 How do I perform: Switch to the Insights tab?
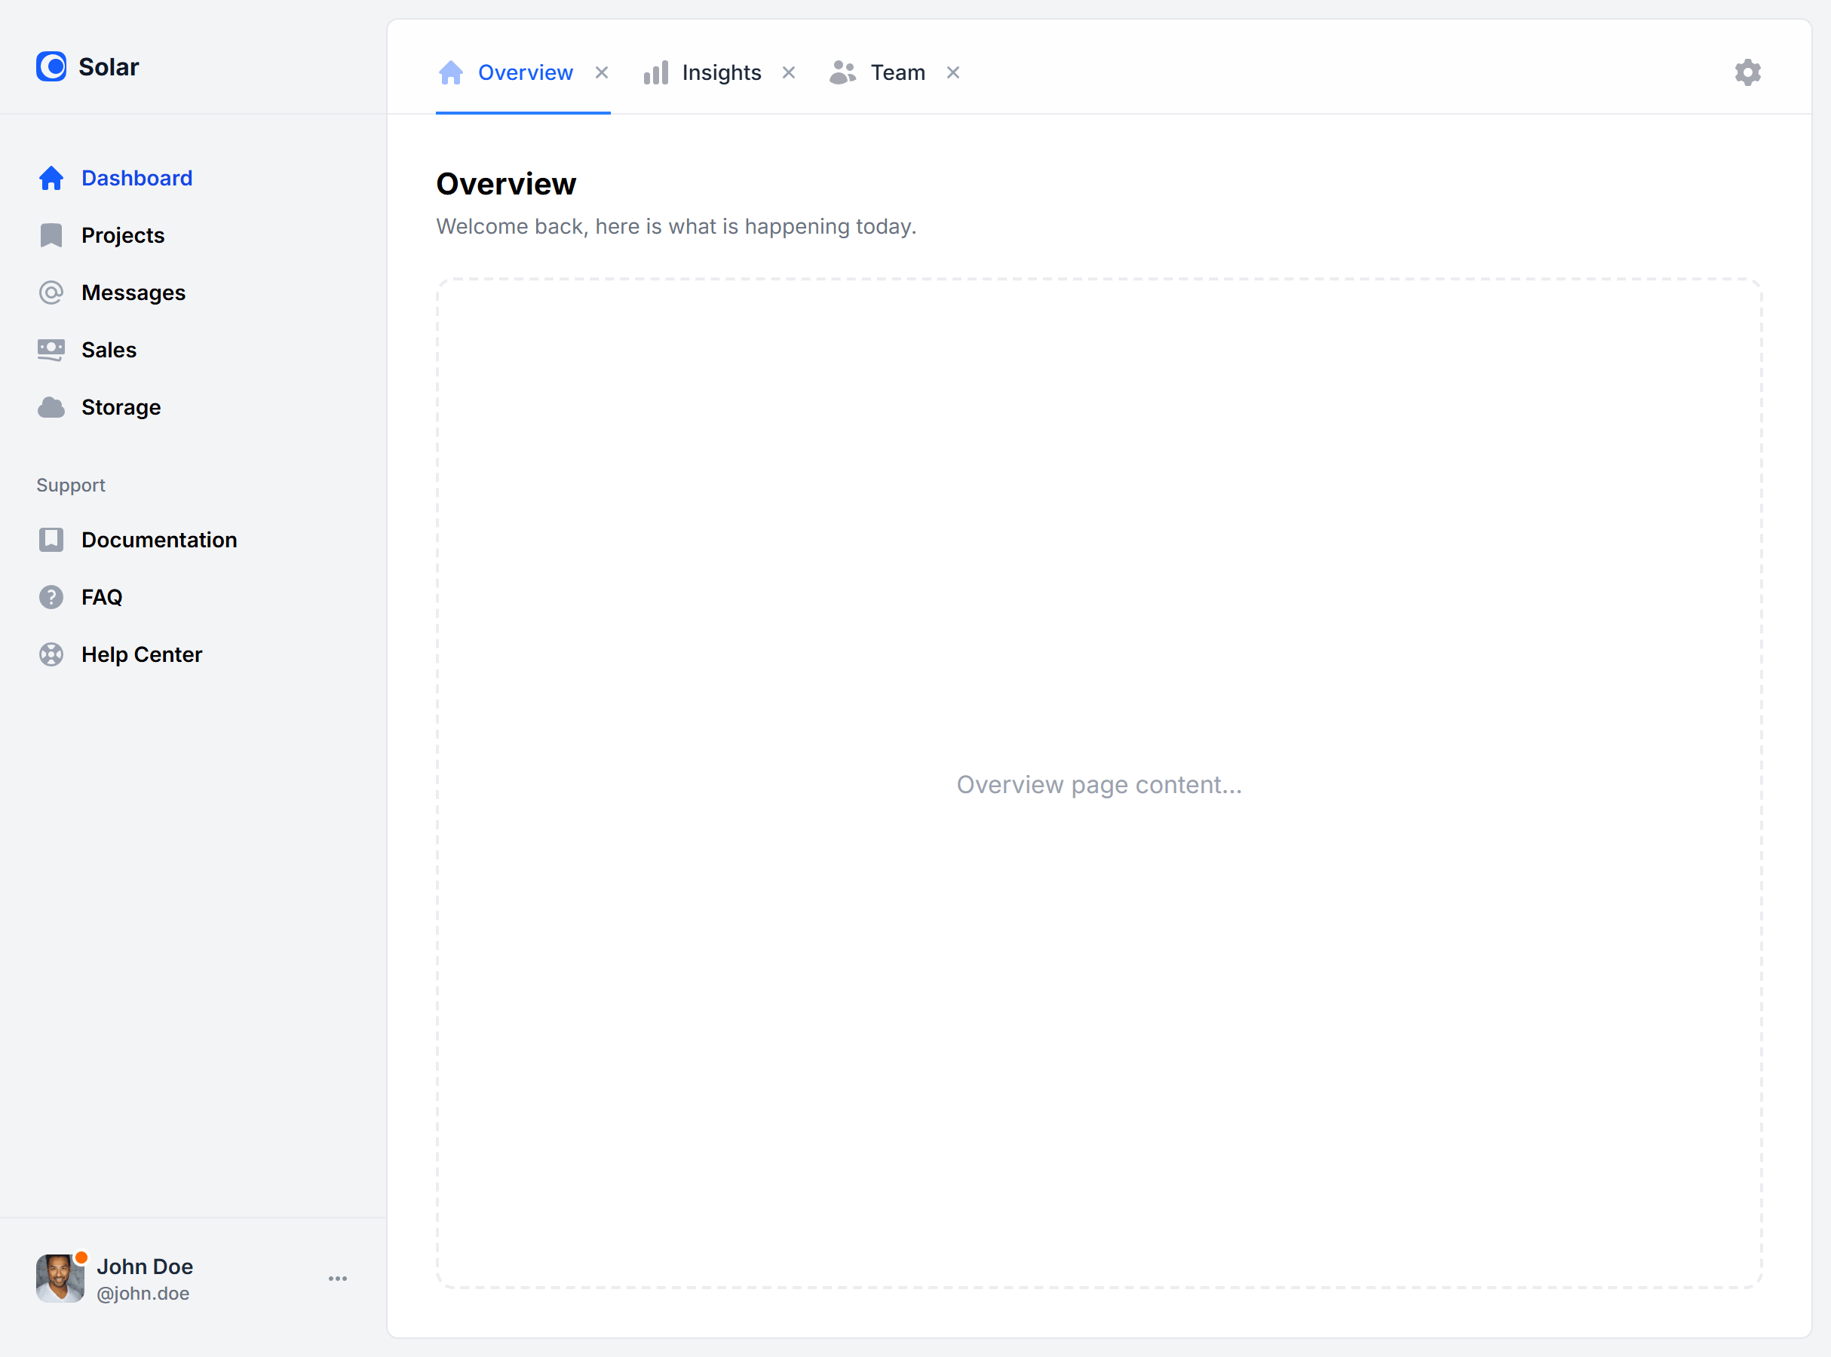coord(721,72)
